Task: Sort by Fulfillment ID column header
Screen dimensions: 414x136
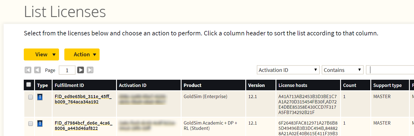Action: point(69,85)
